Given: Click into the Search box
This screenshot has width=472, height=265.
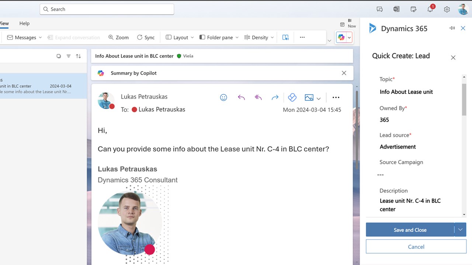Looking at the screenshot, I should pyautogui.click(x=107, y=9).
